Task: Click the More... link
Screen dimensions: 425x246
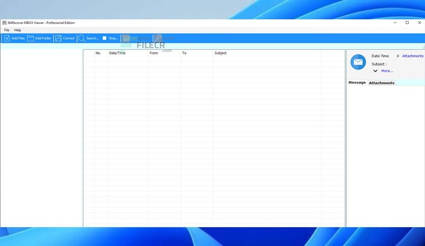Action: click(387, 71)
